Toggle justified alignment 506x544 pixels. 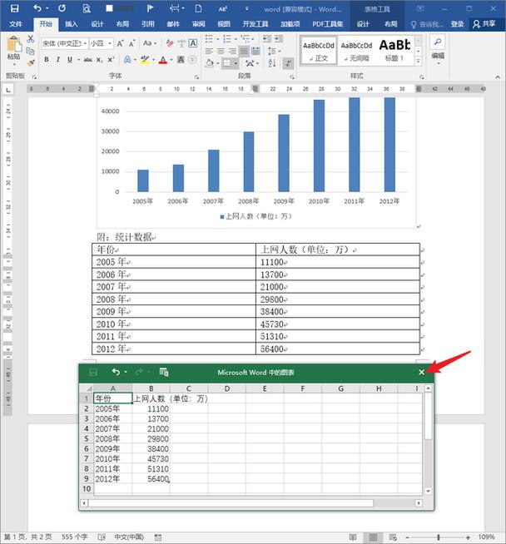[x=244, y=51]
